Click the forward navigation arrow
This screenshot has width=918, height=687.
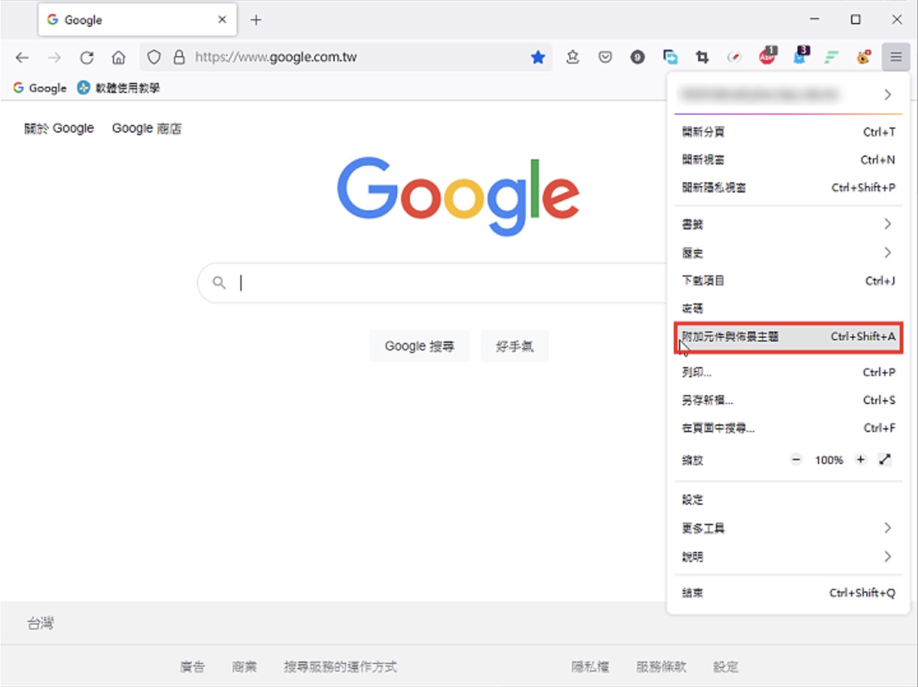click(55, 57)
